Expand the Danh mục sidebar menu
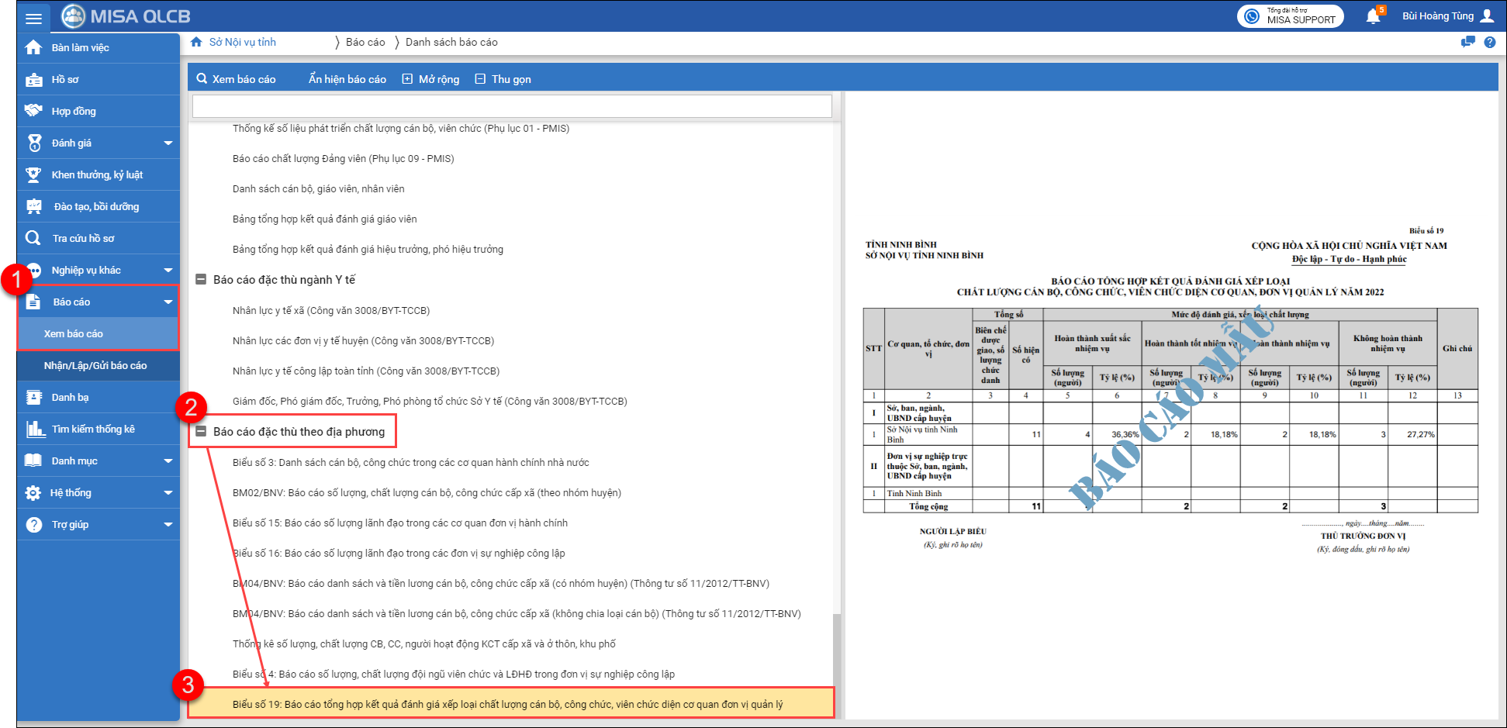 [168, 461]
